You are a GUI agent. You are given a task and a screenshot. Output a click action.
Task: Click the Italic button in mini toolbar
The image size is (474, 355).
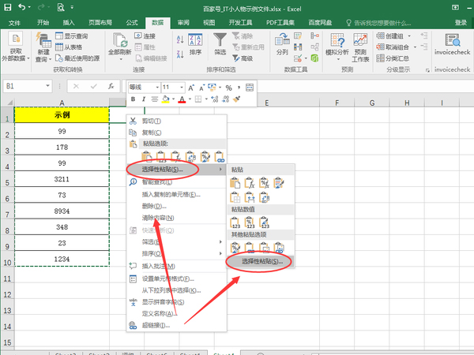(x=144, y=99)
